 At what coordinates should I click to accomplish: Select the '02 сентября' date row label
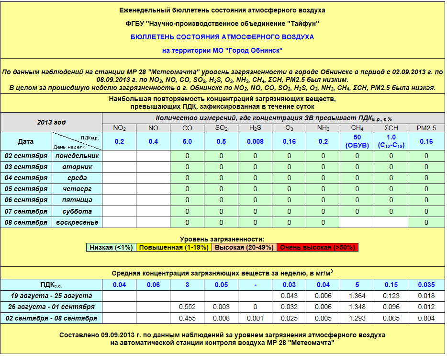pos(26,156)
